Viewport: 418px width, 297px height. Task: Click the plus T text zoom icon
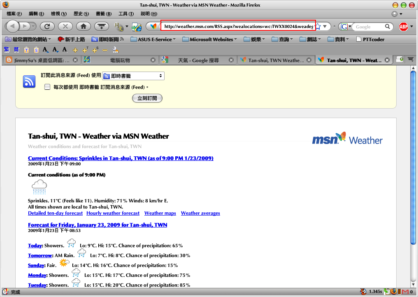coord(85,50)
